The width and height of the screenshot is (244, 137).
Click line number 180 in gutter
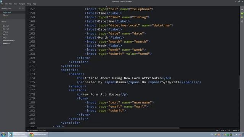32,102
